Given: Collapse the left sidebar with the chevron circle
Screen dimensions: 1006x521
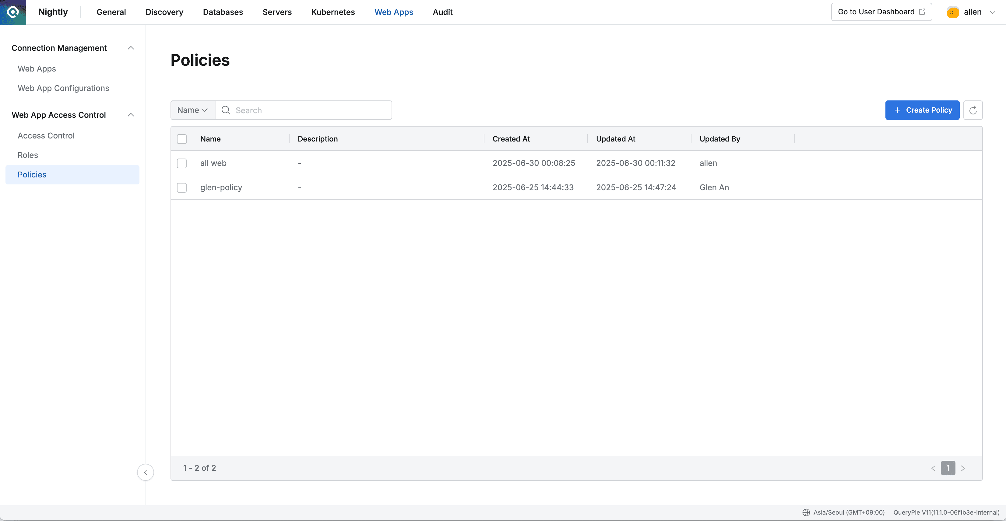Looking at the screenshot, I should pyautogui.click(x=145, y=472).
